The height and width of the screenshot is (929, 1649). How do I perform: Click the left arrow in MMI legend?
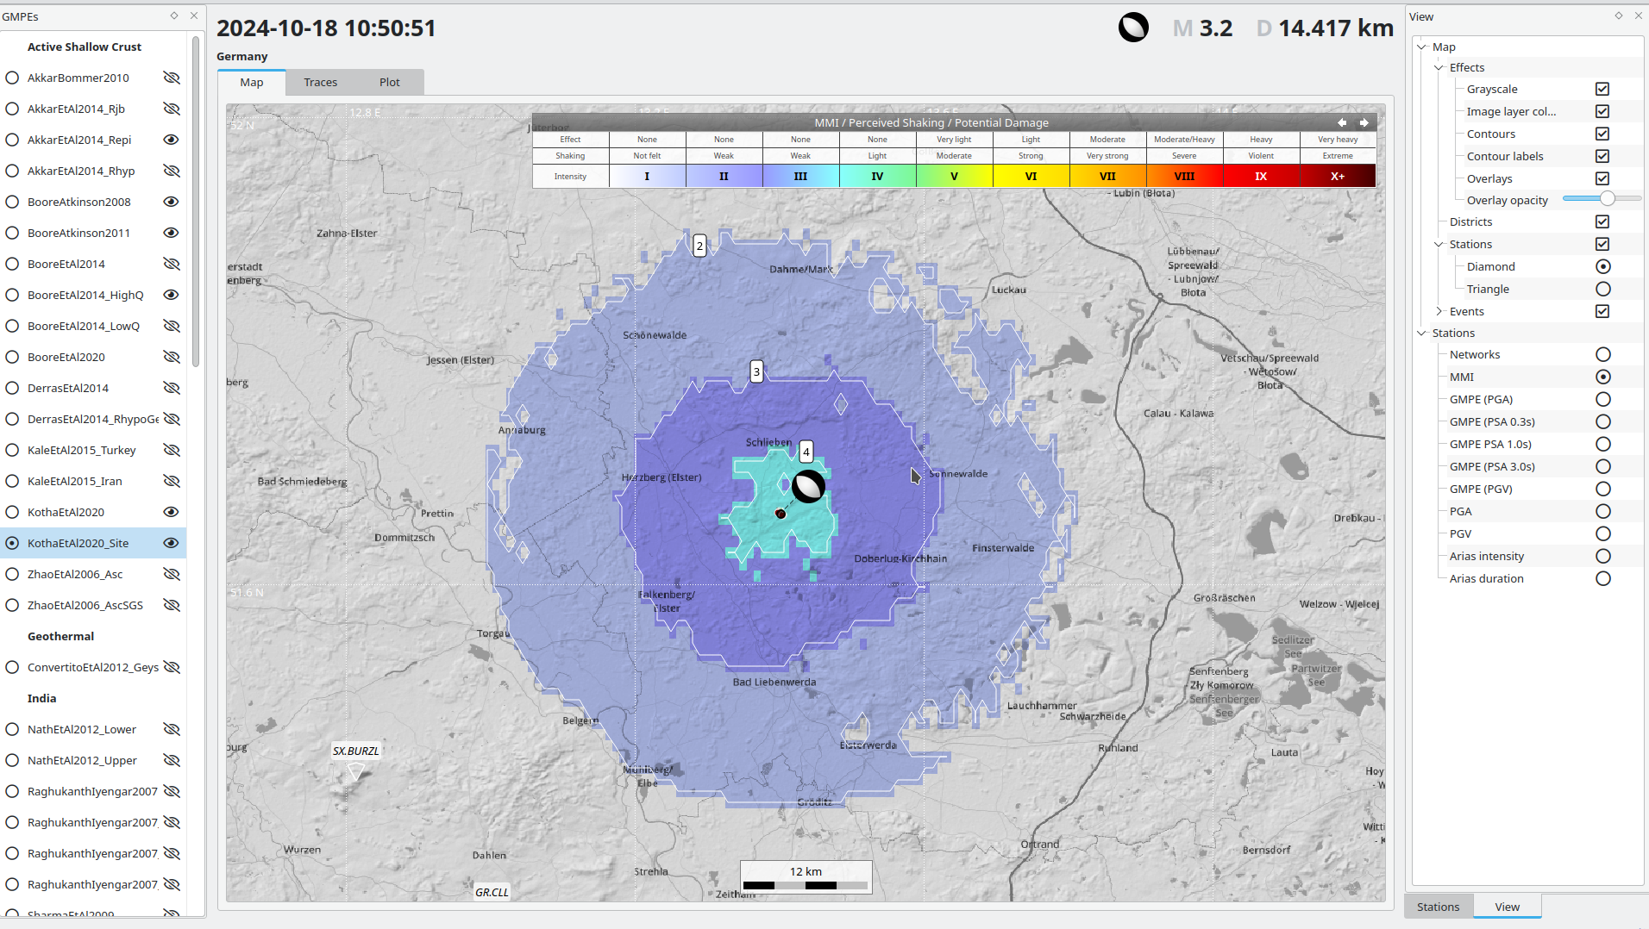[x=1342, y=122]
